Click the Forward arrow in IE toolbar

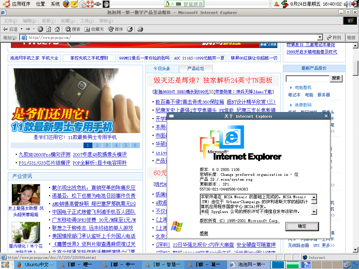tap(28, 29)
